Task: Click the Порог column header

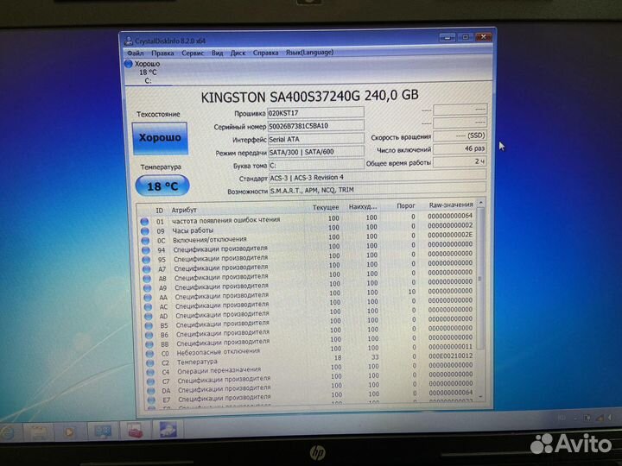Action: click(x=405, y=205)
